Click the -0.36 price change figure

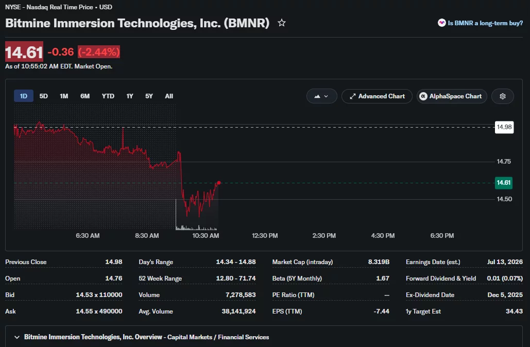(60, 51)
